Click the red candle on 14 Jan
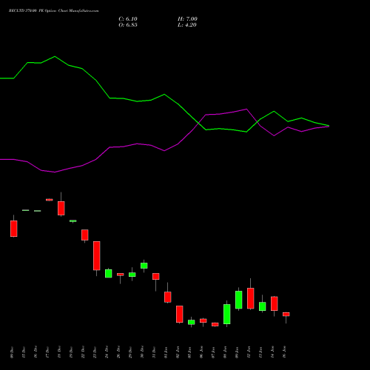This screenshot has height=370, width=370. point(275,303)
